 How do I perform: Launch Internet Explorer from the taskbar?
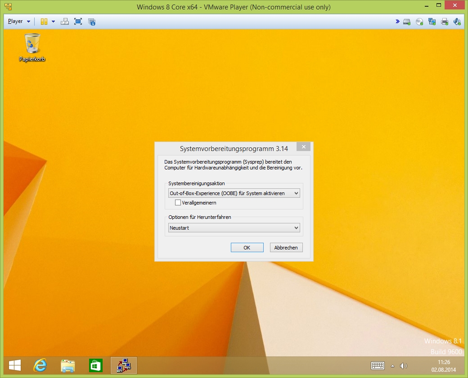coord(40,365)
